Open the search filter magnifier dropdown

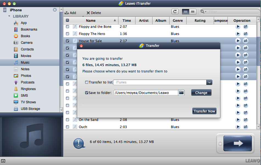click(204, 12)
